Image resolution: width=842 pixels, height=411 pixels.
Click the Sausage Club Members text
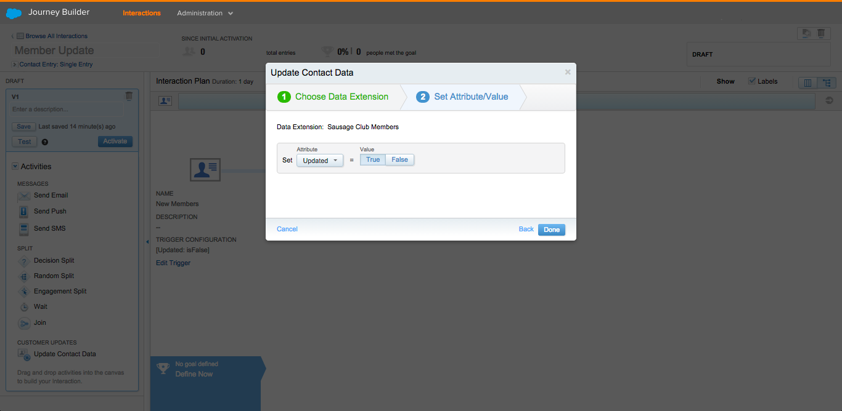point(363,127)
